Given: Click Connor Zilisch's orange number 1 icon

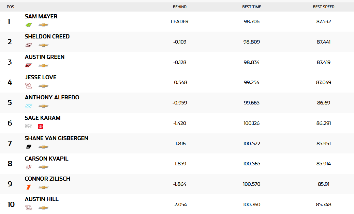Looking at the screenshot, I should tap(29, 187).
